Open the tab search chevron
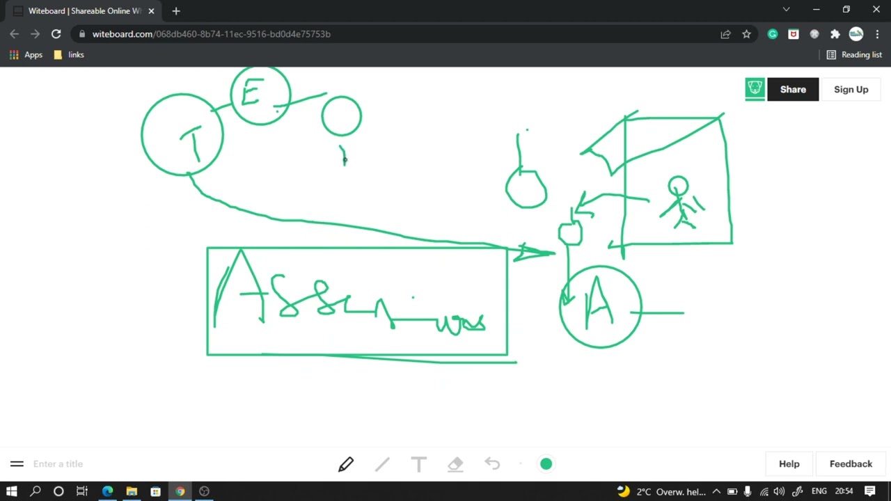This screenshot has width=891, height=501. click(x=786, y=10)
